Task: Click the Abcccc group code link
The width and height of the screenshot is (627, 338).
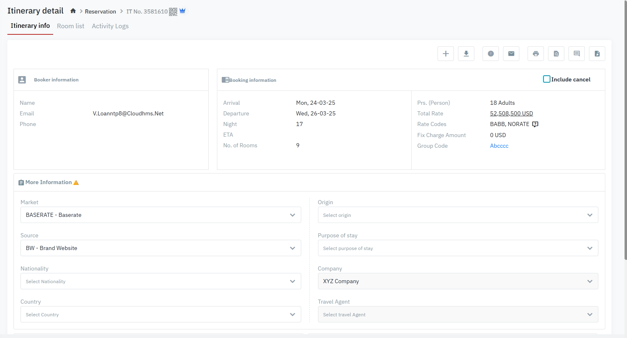Action: point(499,146)
